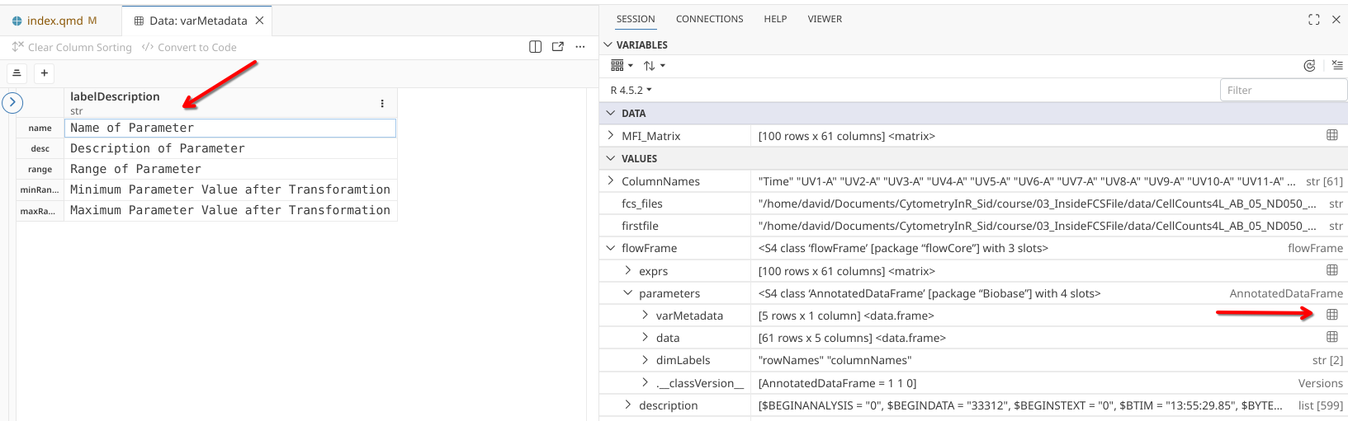Image resolution: width=1348 pixels, height=421 pixels.
Task: Open labelDescription column options menu
Action: (382, 103)
